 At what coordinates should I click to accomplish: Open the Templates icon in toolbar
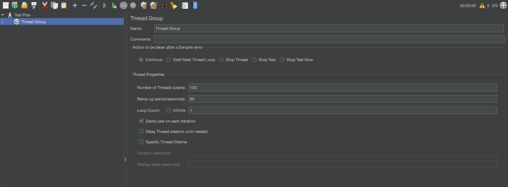point(15,6)
